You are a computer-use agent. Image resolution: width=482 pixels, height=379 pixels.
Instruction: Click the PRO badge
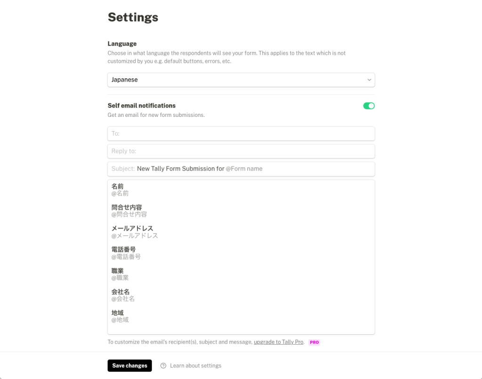[314, 342]
